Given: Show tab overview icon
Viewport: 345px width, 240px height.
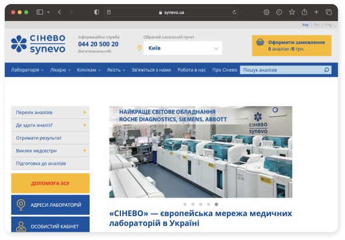Looking at the screenshot, I should pos(329,12).
